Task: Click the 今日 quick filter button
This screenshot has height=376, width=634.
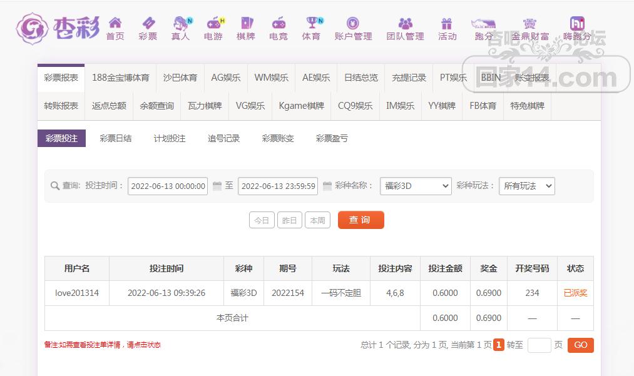Action: point(262,220)
